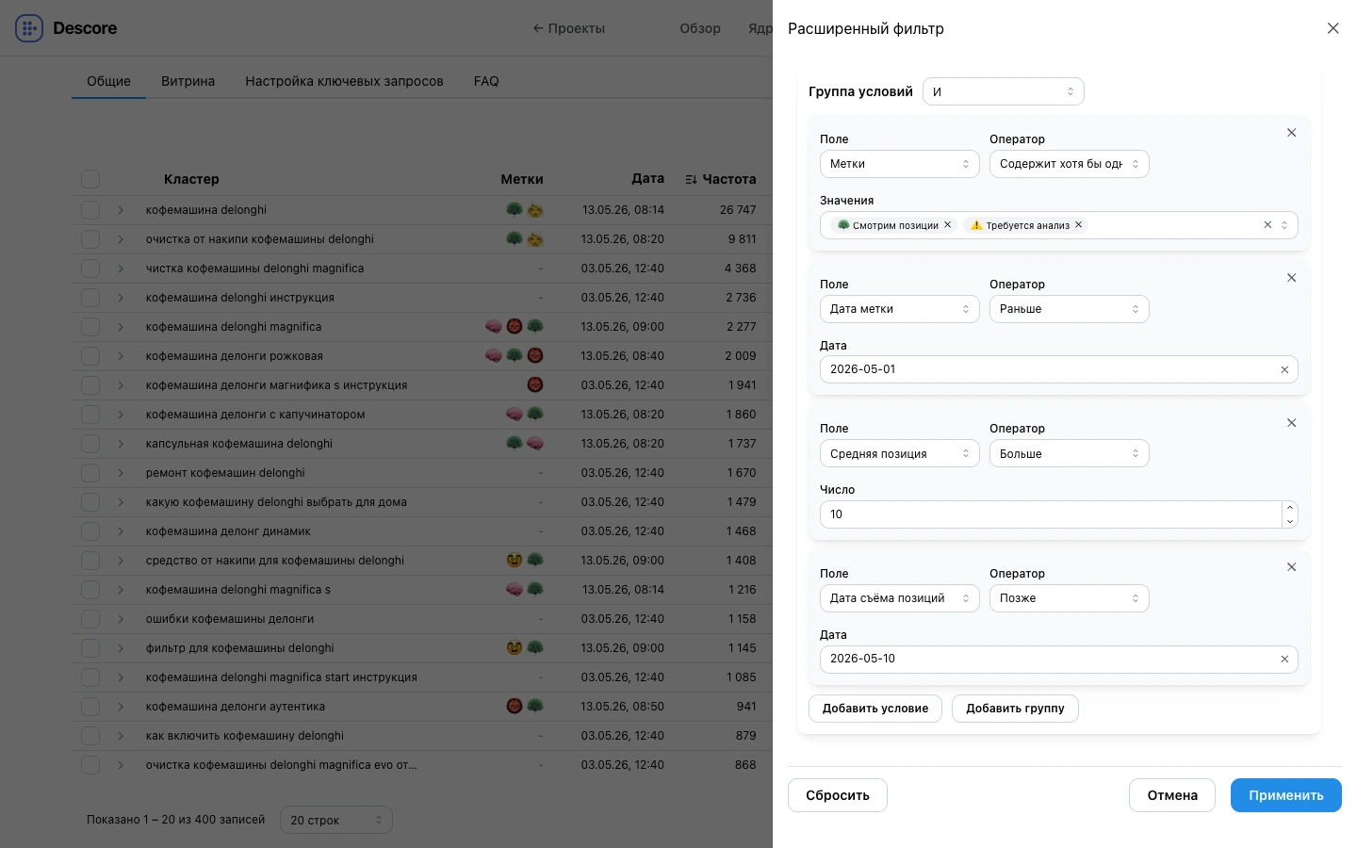The image size is (1357, 848).
Task: Click tag icons in кофемашина delonghi row
Action: [x=525, y=210]
